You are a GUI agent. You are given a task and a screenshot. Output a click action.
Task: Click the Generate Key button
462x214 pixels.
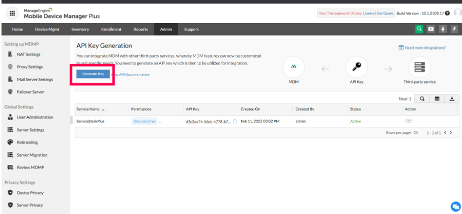click(93, 74)
